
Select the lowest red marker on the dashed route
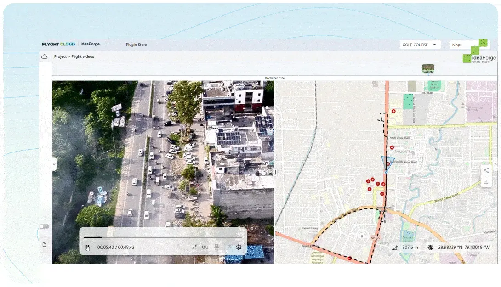(x=350, y=258)
